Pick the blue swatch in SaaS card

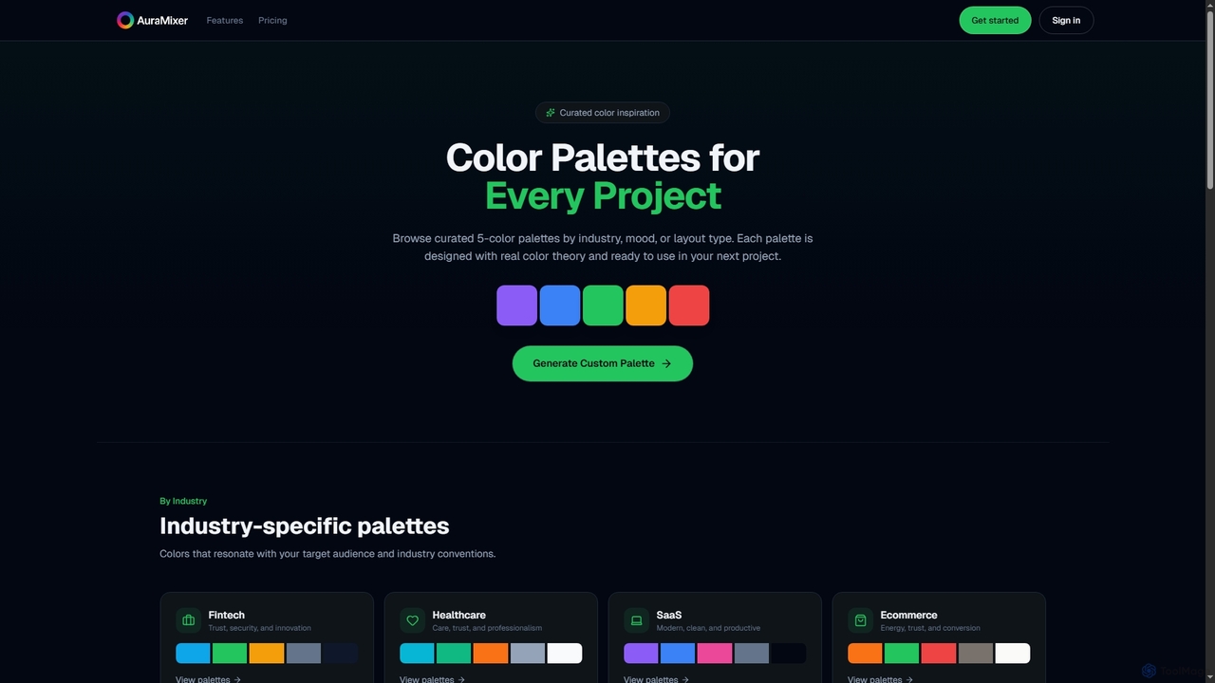click(x=678, y=653)
